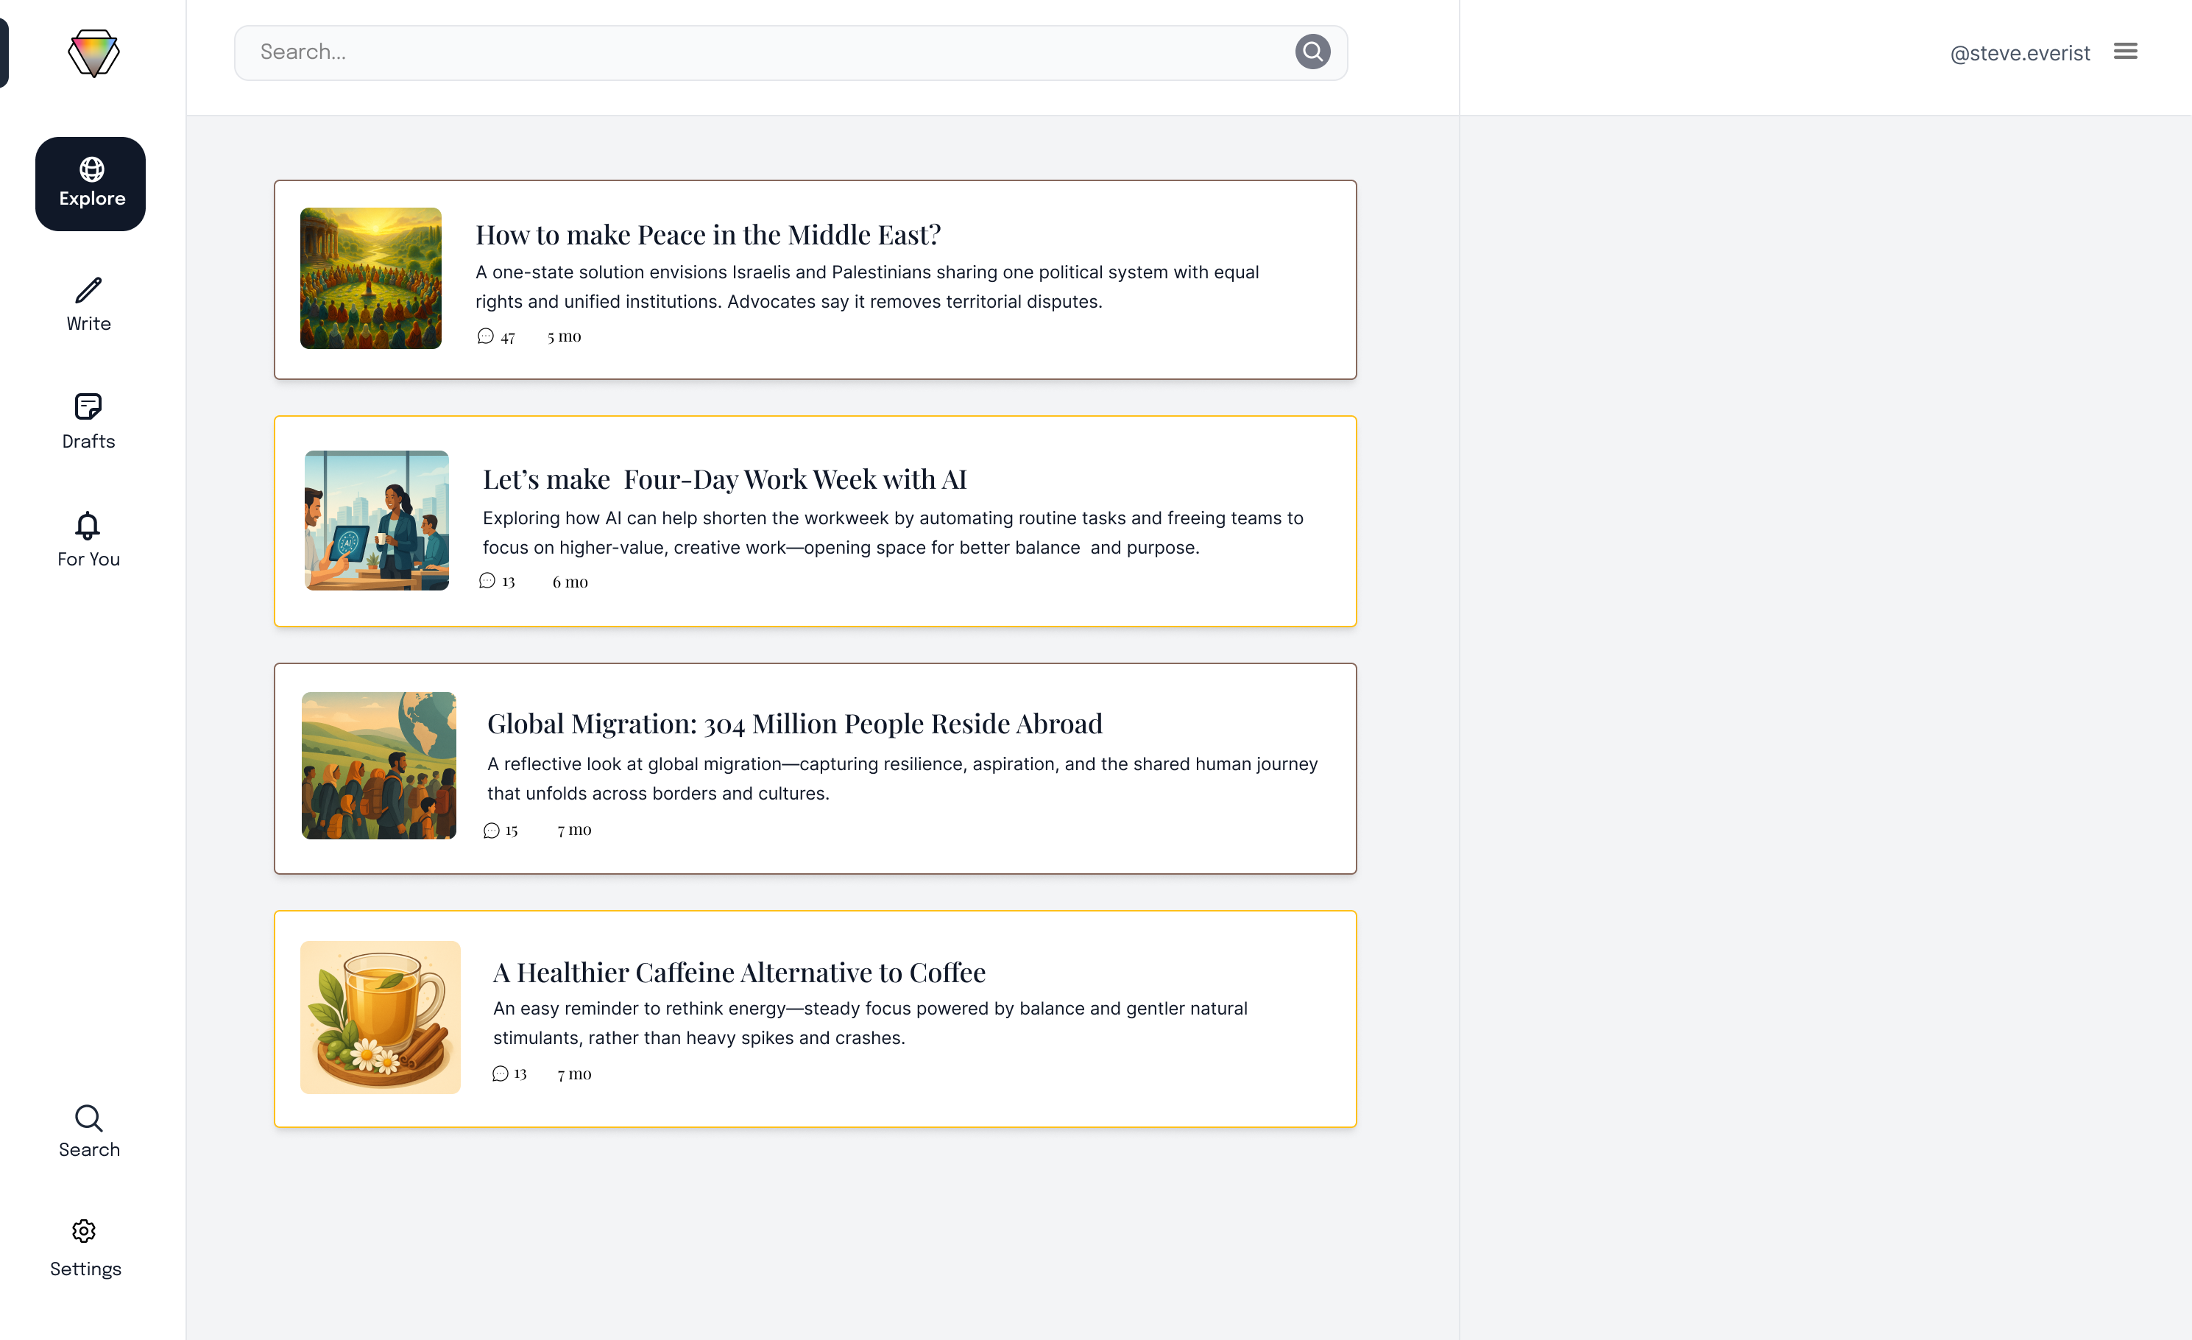
Task: Open the hamburger menu next to username
Action: pyautogui.click(x=2125, y=52)
